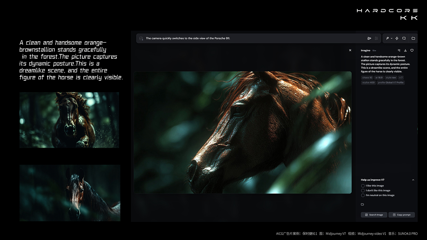
Task: Click the dark horse thumbnail at bottom left
Action: click(70, 193)
